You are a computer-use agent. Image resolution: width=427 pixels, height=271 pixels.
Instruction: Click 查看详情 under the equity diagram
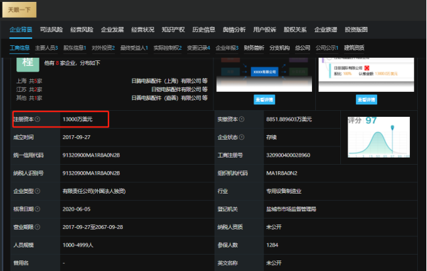265,100
